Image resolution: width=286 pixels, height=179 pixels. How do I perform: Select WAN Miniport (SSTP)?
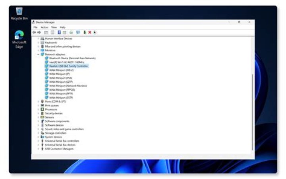coord(61,97)
